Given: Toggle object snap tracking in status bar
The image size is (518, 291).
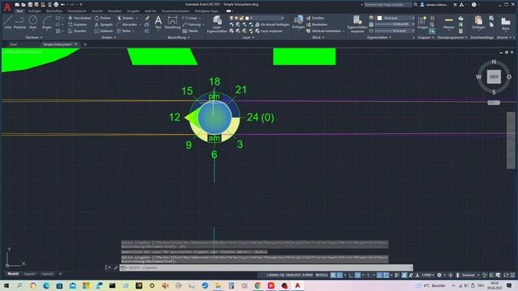Looking at the screenshot, I should tap(380, 275).
